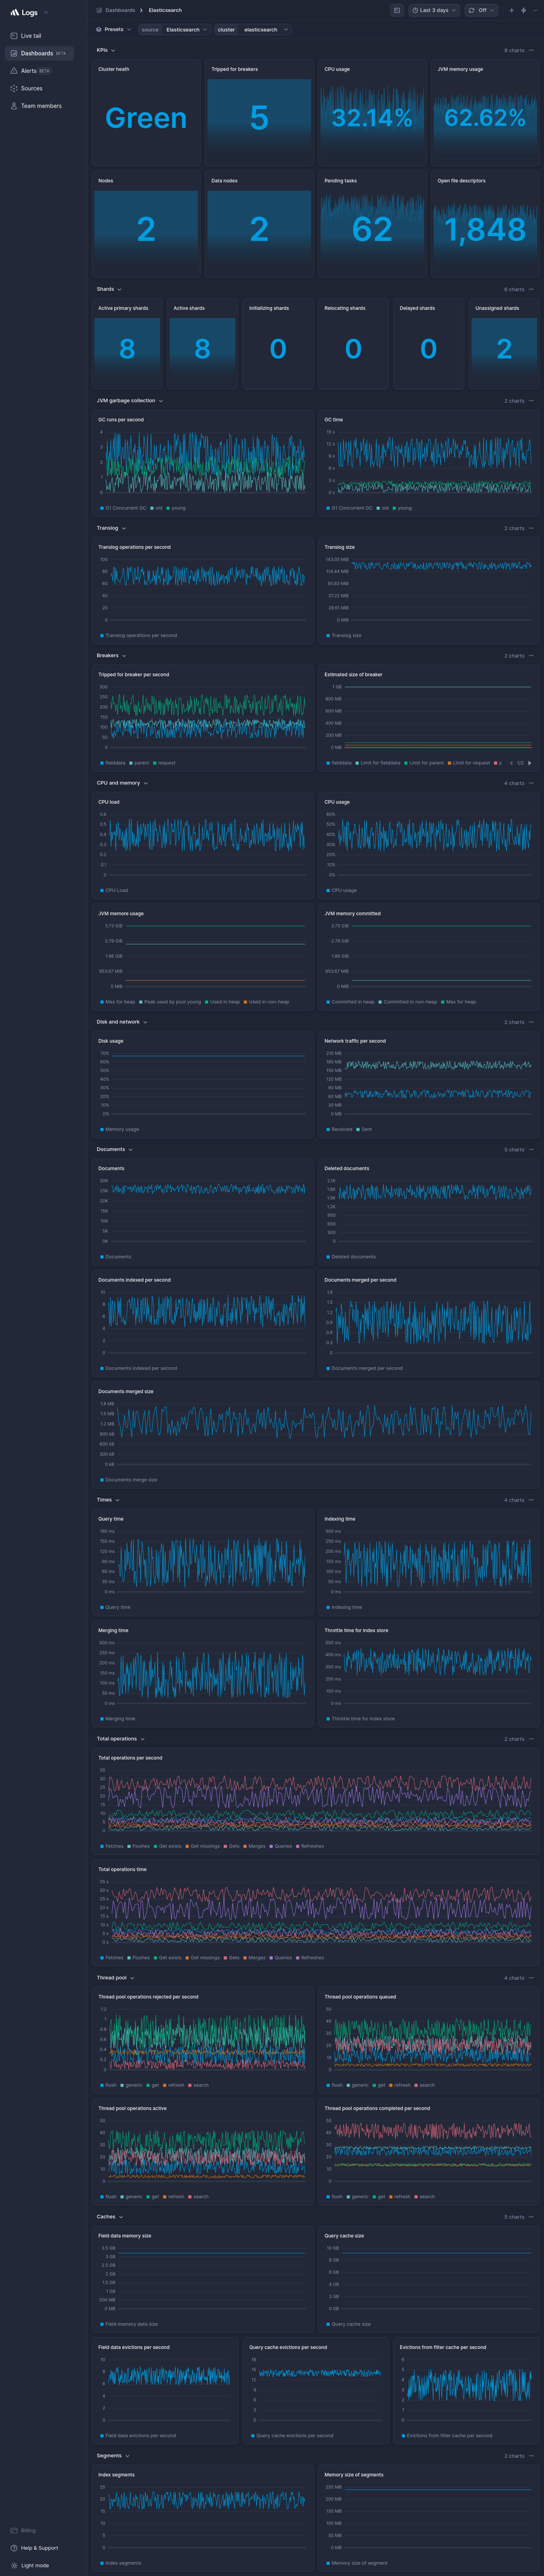The image size is (544, 2576).
Task: Click the Unassigned shards card showing 2
Action: (504, 343)
